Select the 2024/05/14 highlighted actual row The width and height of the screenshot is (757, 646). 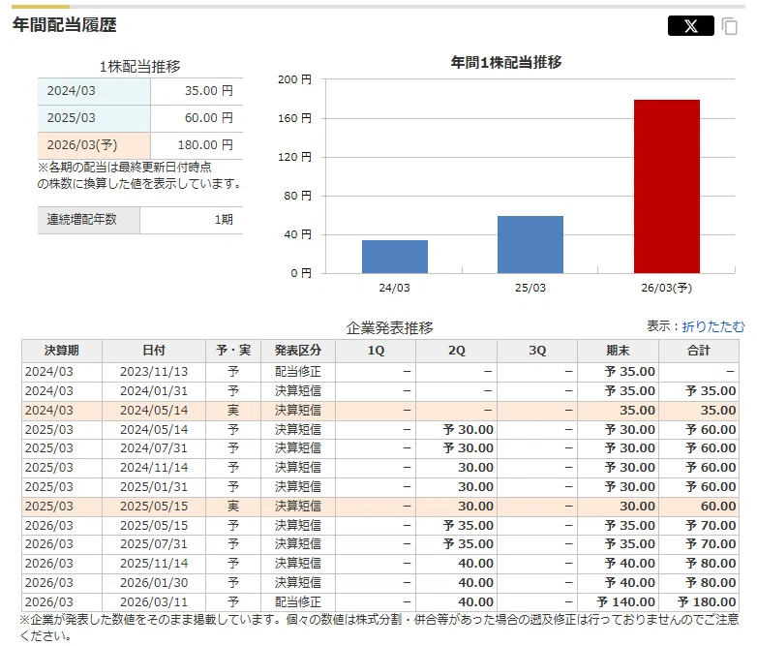pos(380,411)
